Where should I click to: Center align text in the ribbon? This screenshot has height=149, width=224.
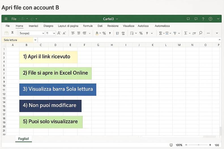79,33
